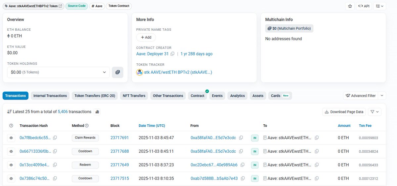Open stk AAVE/wstETH BPTv2 token tracker
Viewport: 397px width, 186px height.
click(178, 72)
